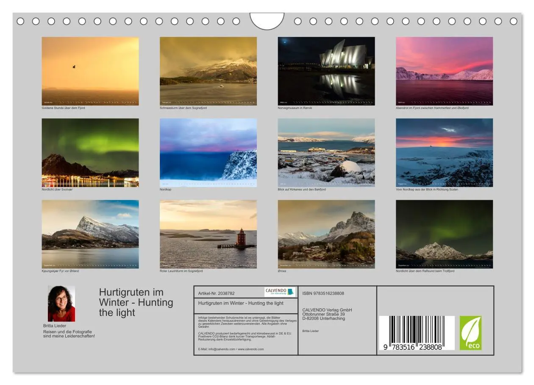The width and height of the screenshot is (534, 385).
Task: Click caption 'Kjeungskjær Fyr vor Ørland'
Action: pyautogui.click(x=60, y=271)
